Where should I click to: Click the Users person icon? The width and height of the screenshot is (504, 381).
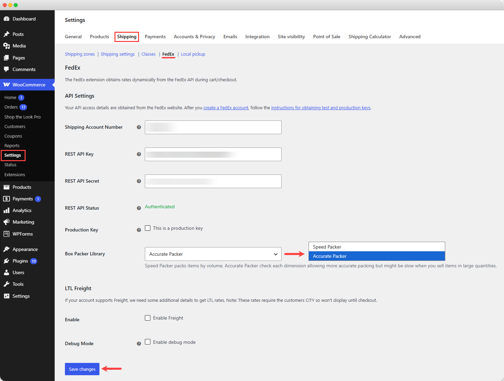click(x=6, y=272)
